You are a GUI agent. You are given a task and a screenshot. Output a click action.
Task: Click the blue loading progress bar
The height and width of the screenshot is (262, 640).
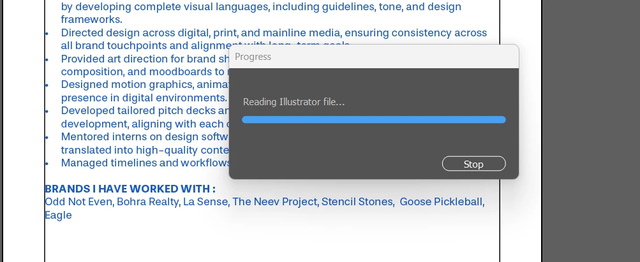point(373,120)
